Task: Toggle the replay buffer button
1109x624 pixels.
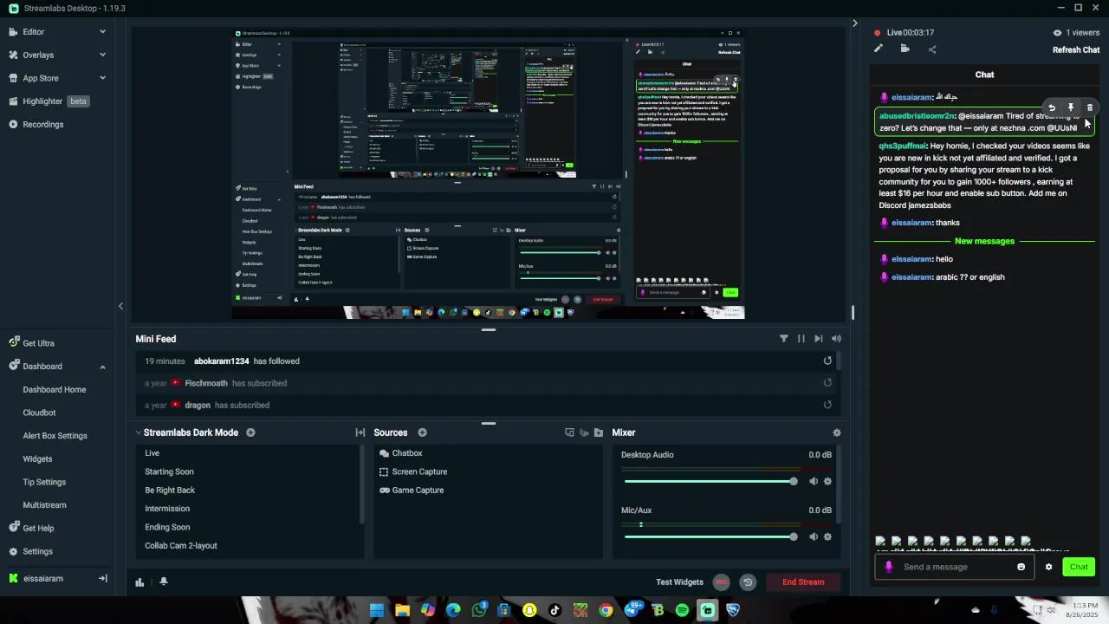Action: 748,582
